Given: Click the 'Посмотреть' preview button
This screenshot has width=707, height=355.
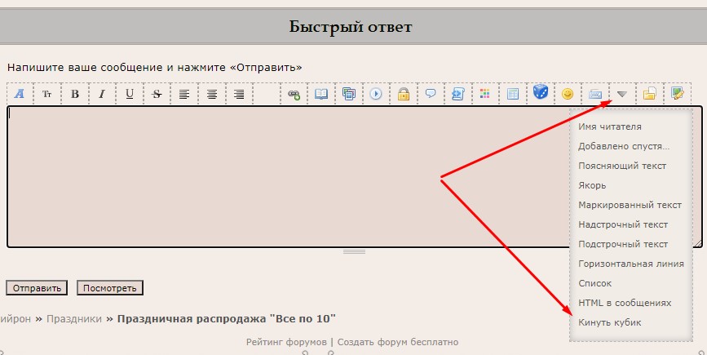Looking at the screenshot, I should [x=109, y=288].
